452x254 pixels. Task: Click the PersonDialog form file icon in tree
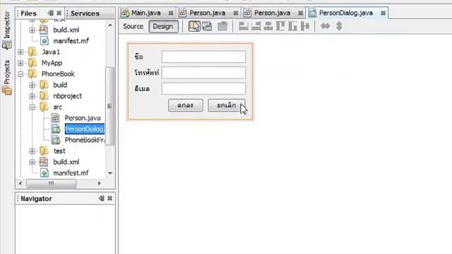[56, 129]
